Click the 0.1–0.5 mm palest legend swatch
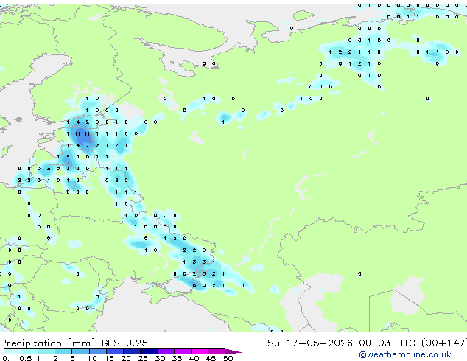 13,351
